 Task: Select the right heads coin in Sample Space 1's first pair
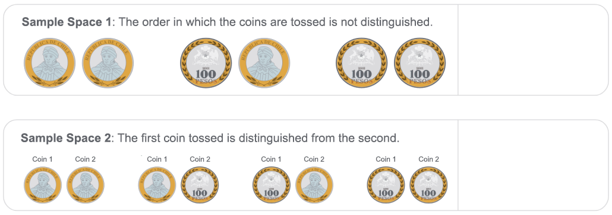point(108,63)
